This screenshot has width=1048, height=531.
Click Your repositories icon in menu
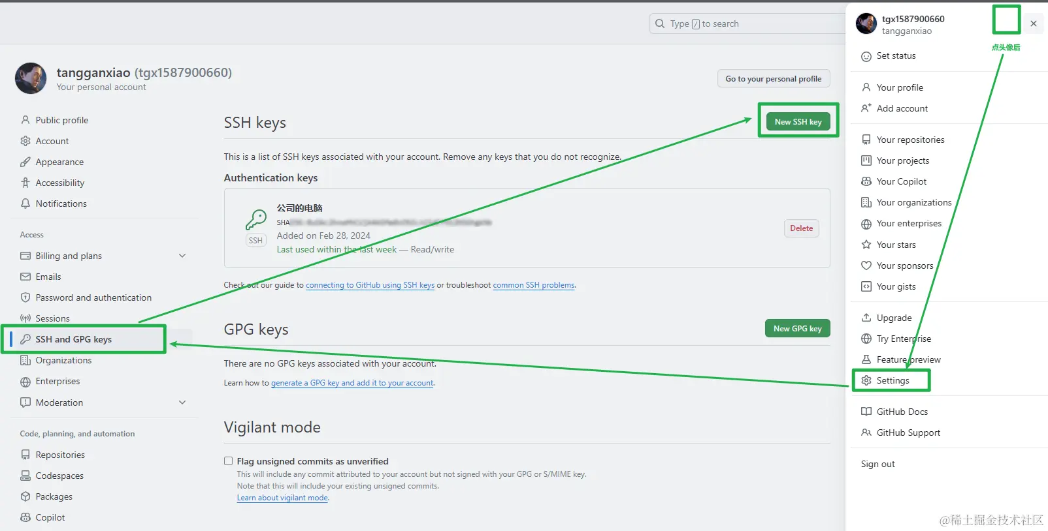tap(866, 140)
